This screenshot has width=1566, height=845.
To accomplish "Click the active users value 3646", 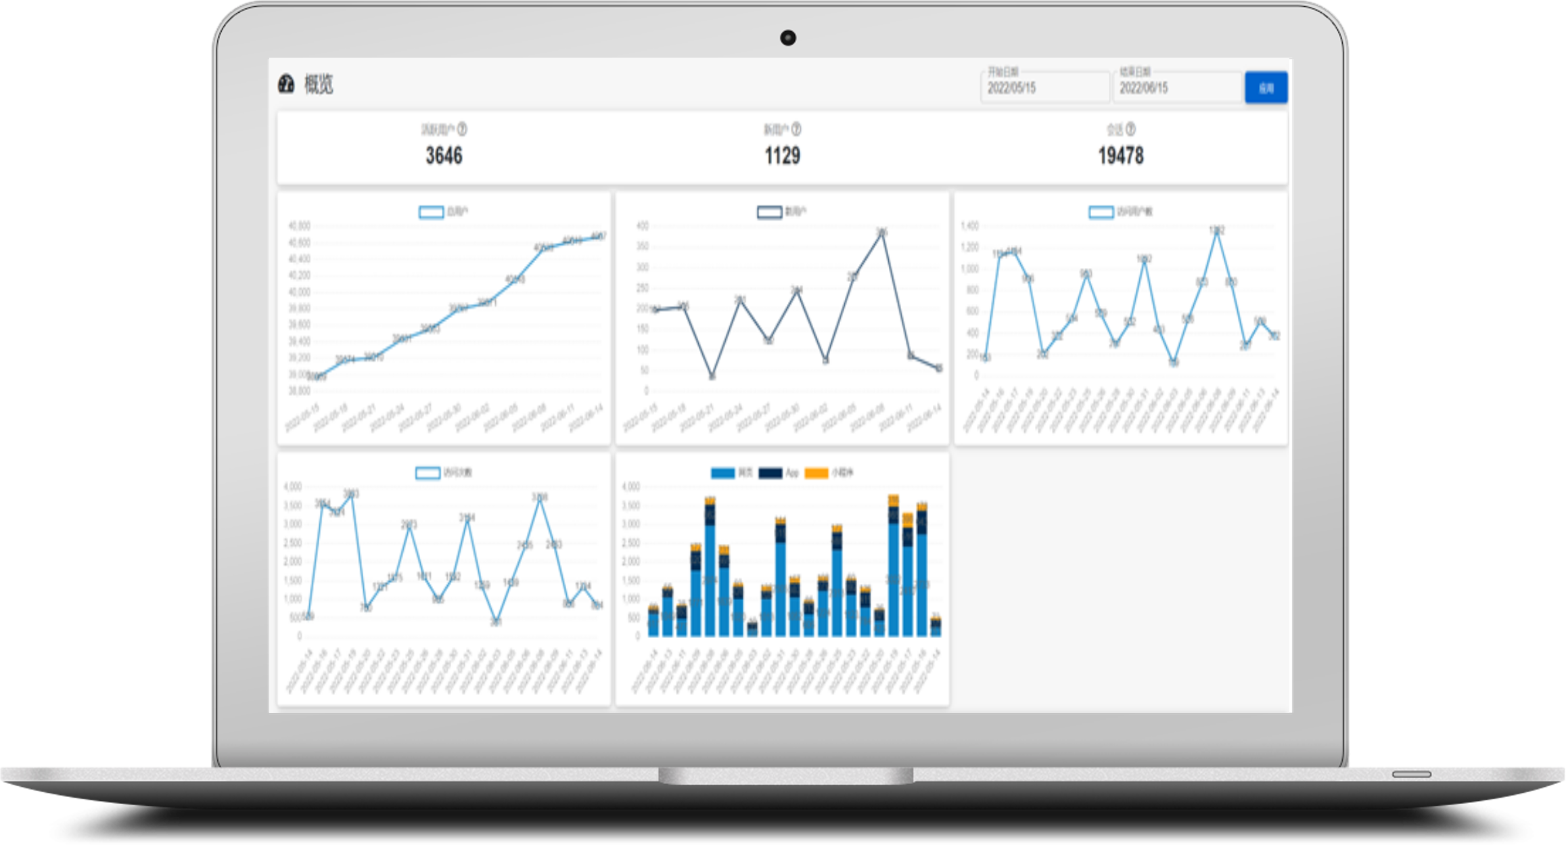I will (444, 156).
